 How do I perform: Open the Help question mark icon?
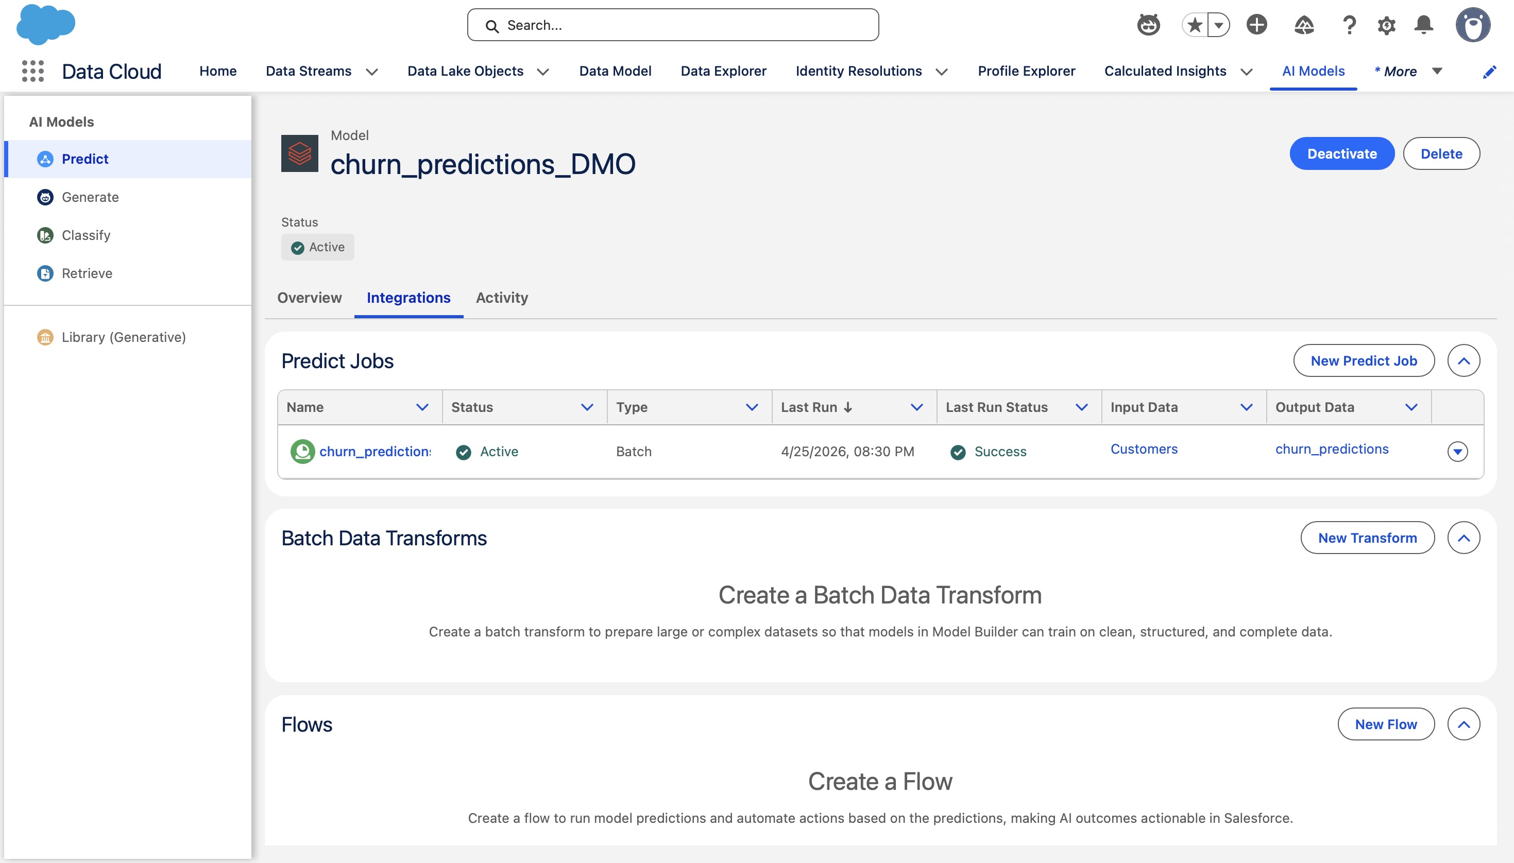coord(1349,25)
